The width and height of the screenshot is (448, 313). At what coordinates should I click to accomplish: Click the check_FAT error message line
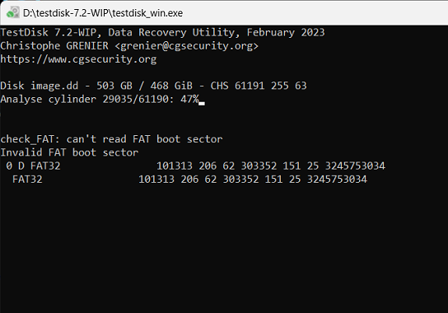click(111, 139)
